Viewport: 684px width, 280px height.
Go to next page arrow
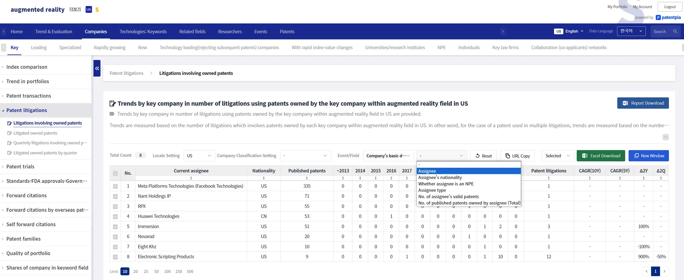pyautogui.click(x=664, y=271)
